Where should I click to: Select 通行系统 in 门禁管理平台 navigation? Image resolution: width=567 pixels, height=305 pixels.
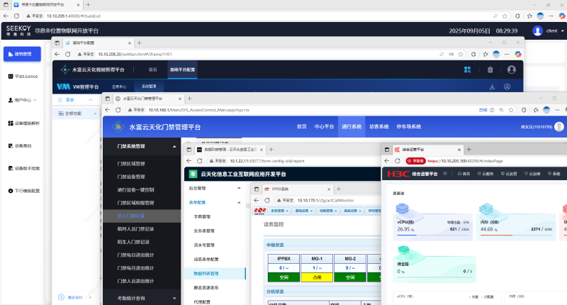coord(352,127)
